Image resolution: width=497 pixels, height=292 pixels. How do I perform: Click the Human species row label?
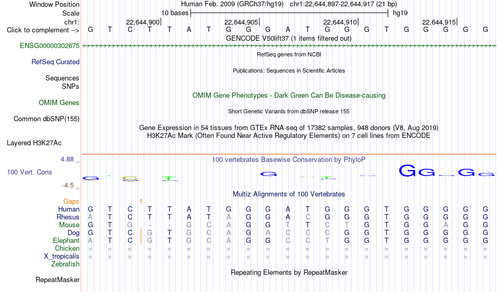[x=69, y=209]
